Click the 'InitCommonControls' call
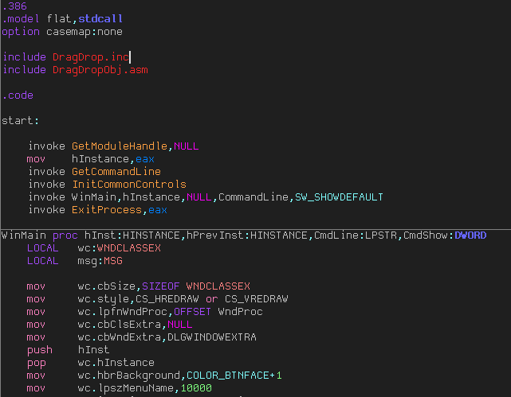Screen dimensions: 511x397 pyautogui.click(x=129, y=185)
